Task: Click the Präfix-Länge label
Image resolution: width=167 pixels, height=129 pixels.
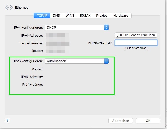Action: pos(33,84)
